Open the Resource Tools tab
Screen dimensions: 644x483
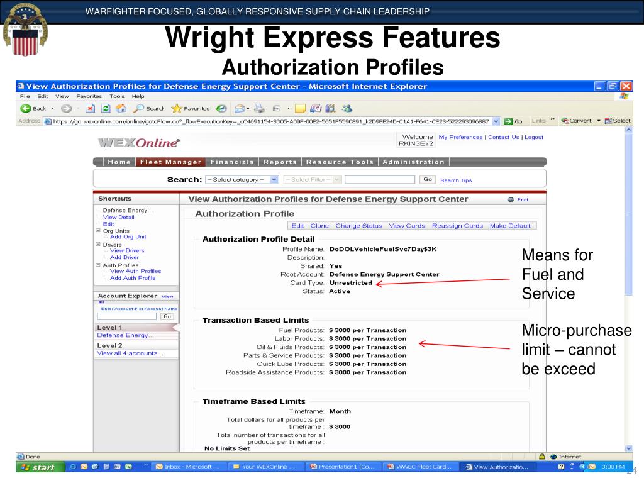click(340, 162)
